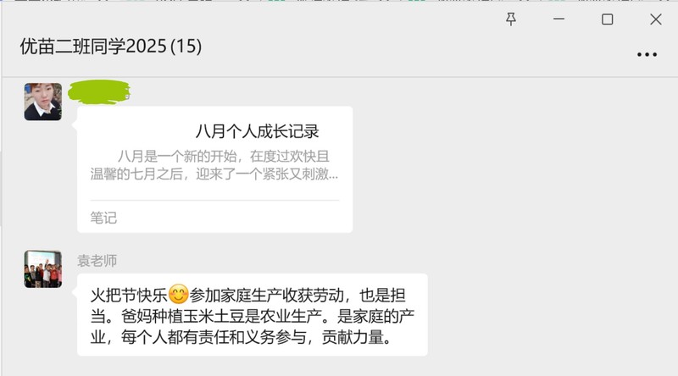Maximize the group chat window

tap(607, 19)
